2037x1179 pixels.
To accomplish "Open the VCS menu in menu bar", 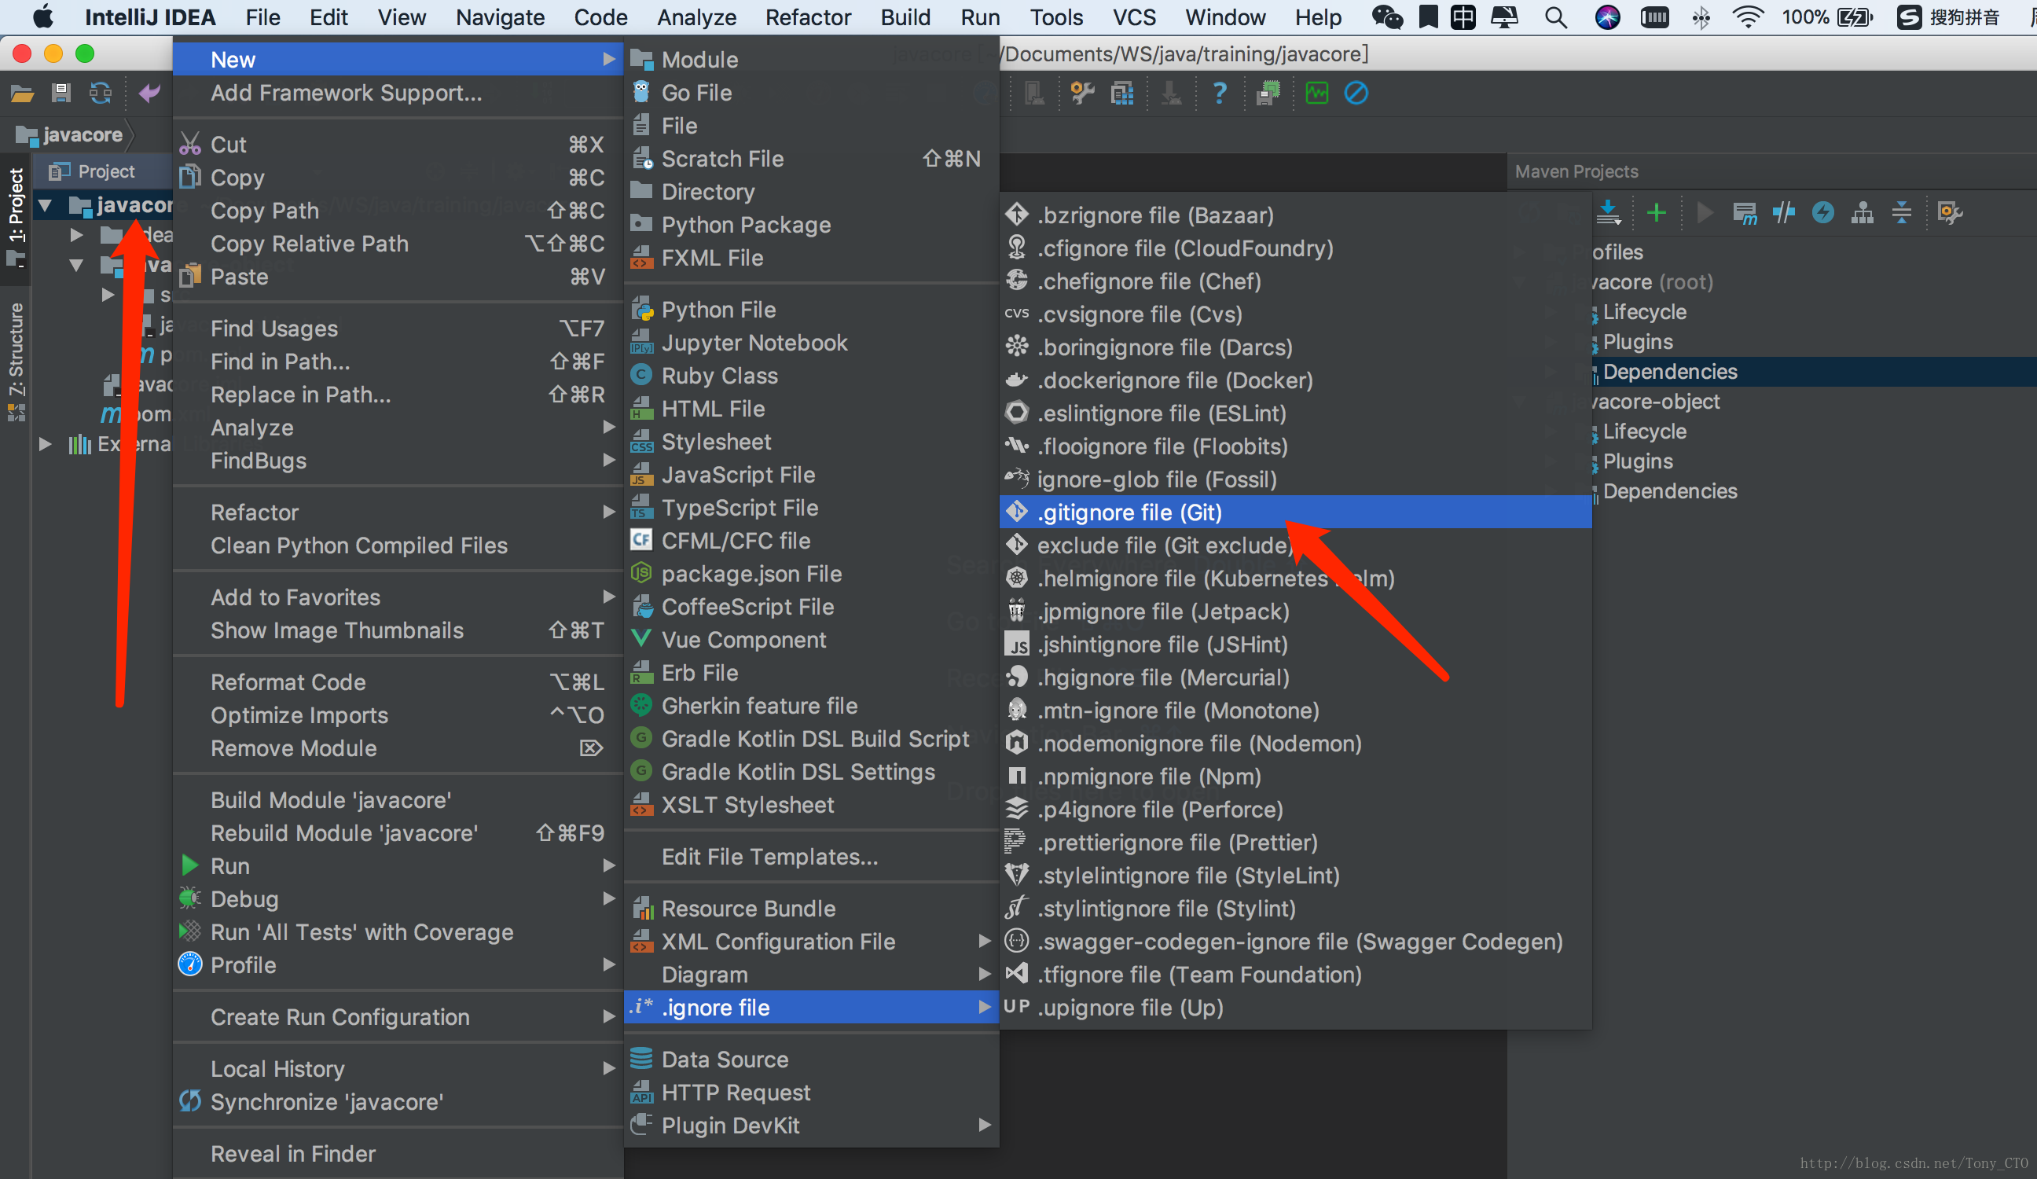I will click(1134, 17).
